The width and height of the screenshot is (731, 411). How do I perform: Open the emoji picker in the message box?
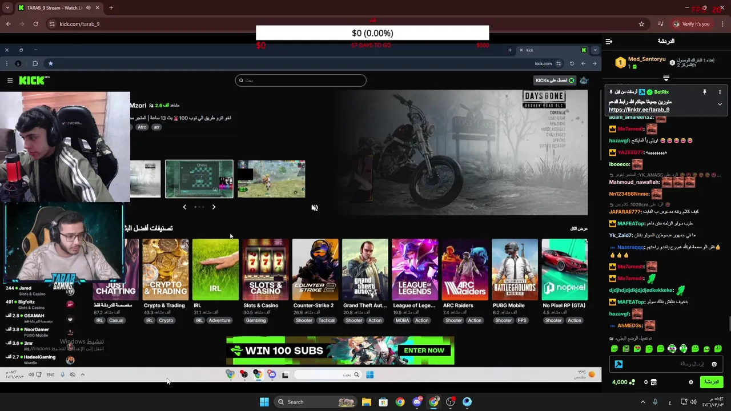pos(714,364)
